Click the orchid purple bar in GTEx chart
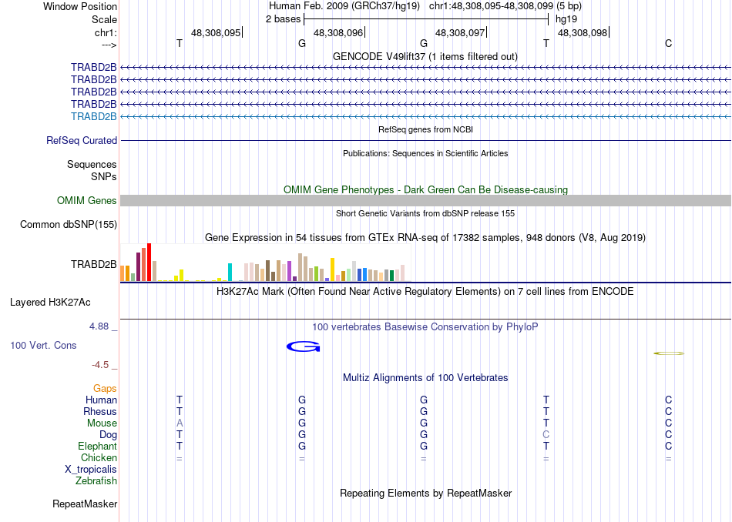 coord(290,272)
